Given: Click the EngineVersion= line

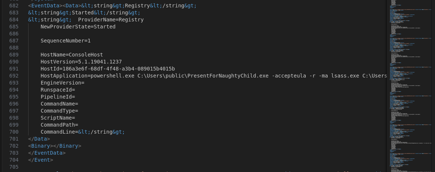Looking at the screenshot, I should point(62,83).
